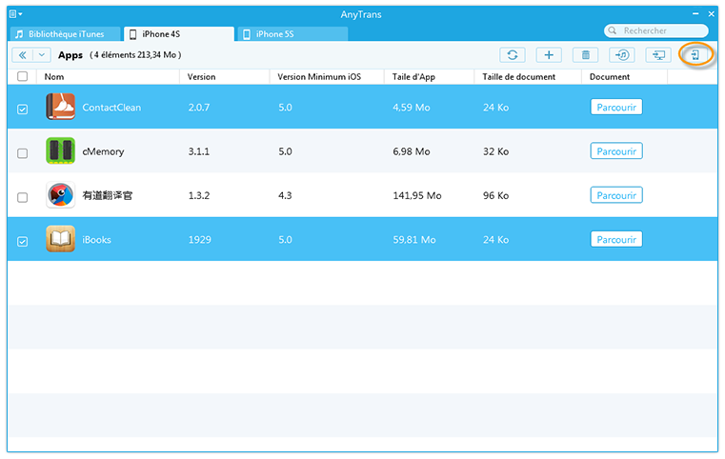The height and width of the screenshot is (459, 725).
Task: Click Parcourir for 有道翻译官
Action: tap(616, 195)
